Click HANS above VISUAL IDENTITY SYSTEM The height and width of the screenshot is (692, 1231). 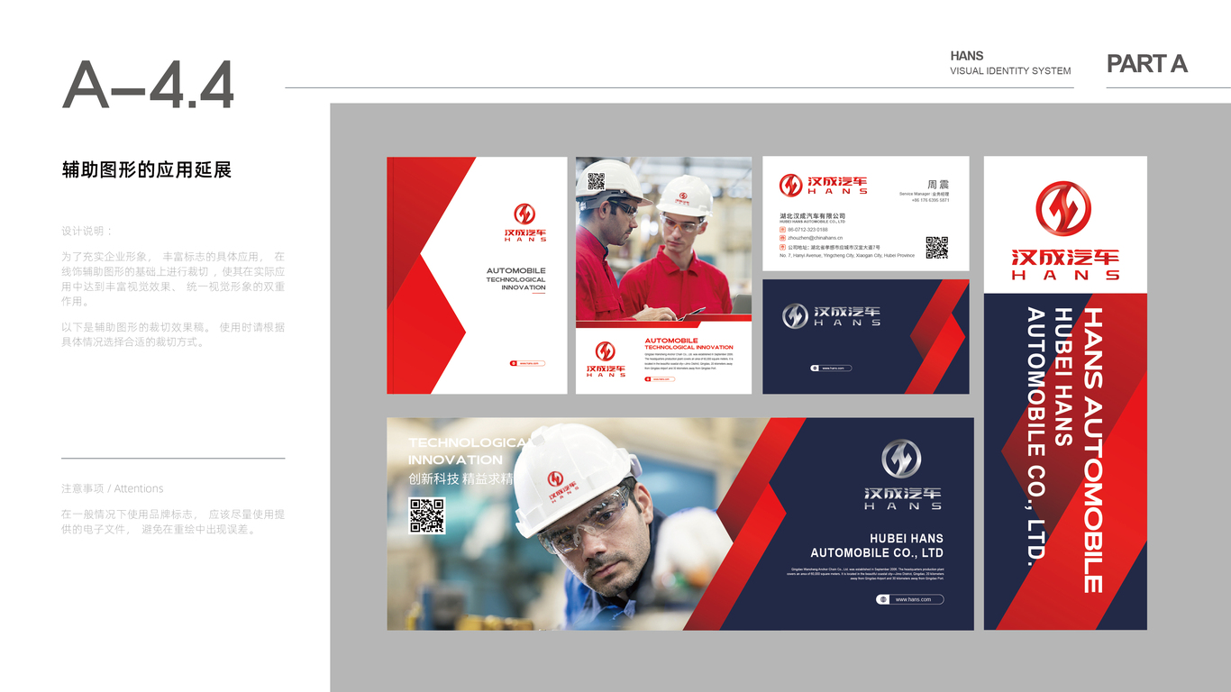click(967, 56)
